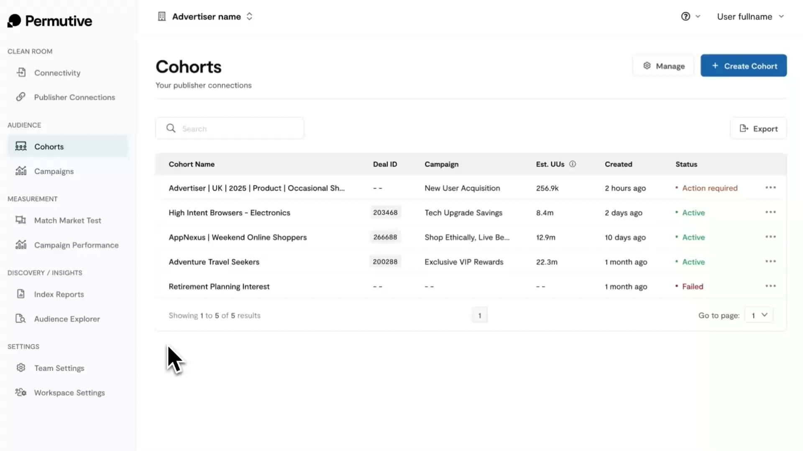Click the Audience Explorer icon
Screen dimensions: 803x451
21,319
